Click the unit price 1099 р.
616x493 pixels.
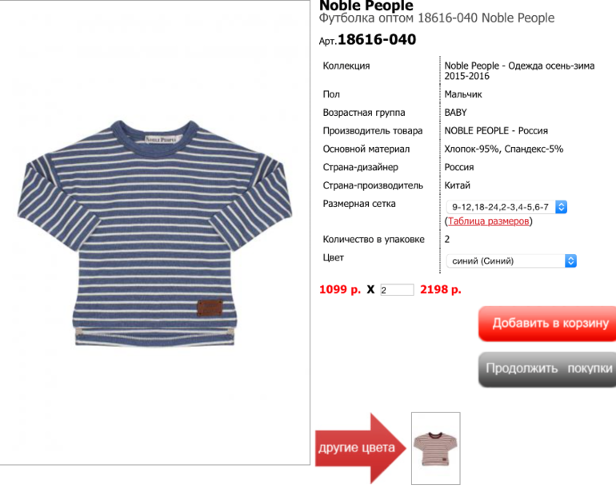click(x=340, y=290)
